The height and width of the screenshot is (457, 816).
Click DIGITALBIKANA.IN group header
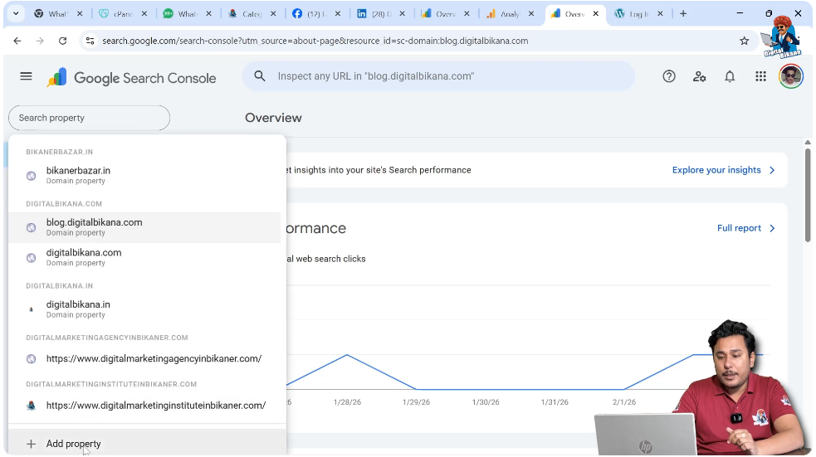point(59,286)
